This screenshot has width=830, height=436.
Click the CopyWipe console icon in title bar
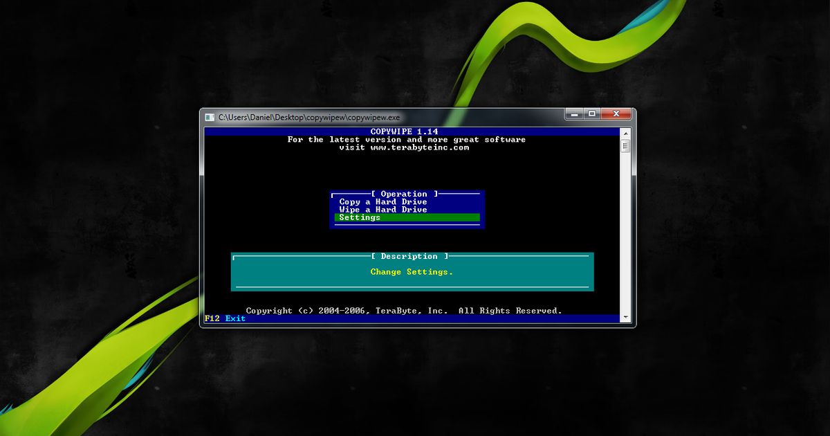[x=209, y=117]
